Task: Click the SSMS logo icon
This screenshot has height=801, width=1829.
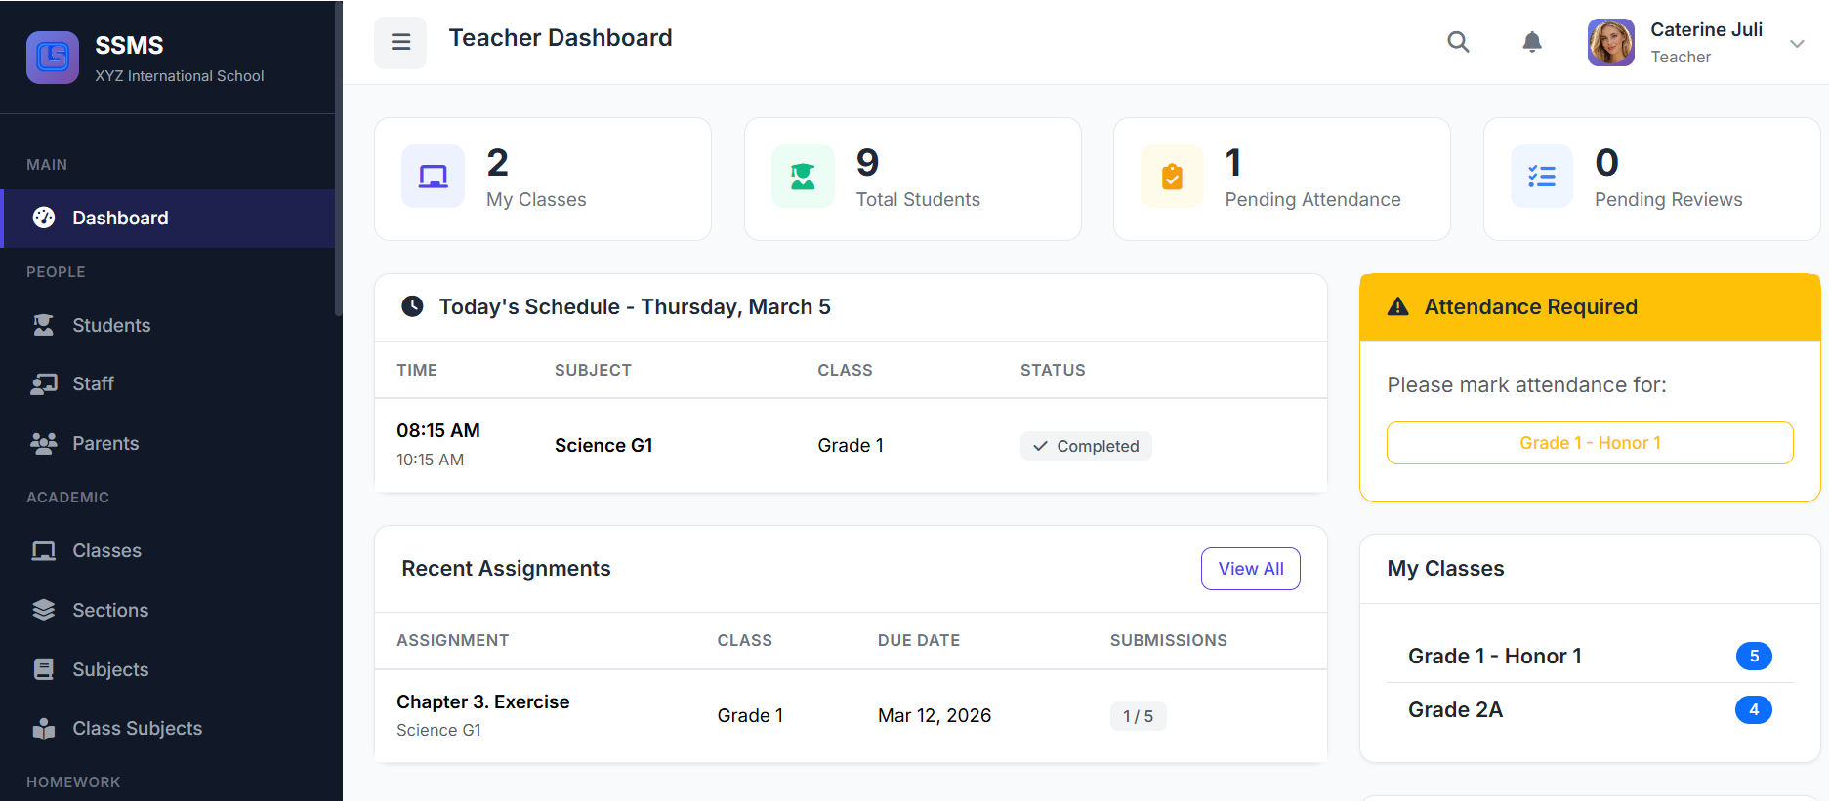Action: (53, 58)
